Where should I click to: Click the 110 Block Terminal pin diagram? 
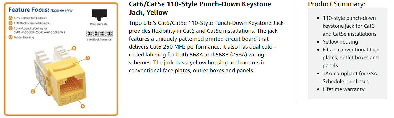click(99, 34)
